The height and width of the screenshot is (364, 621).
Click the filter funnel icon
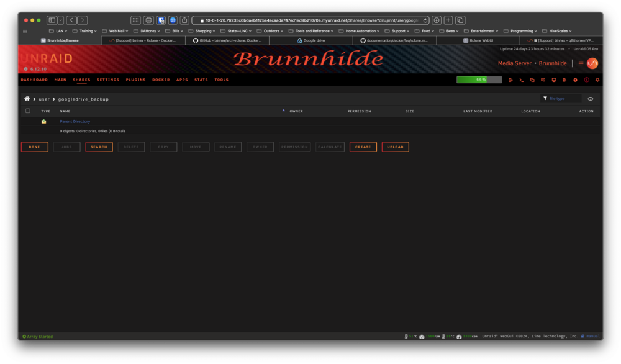(545, 98)
